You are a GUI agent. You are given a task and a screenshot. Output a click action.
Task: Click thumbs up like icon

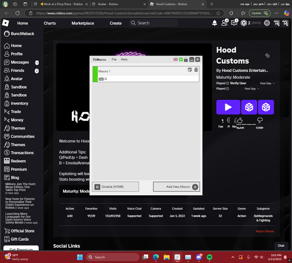pos(239,120)
